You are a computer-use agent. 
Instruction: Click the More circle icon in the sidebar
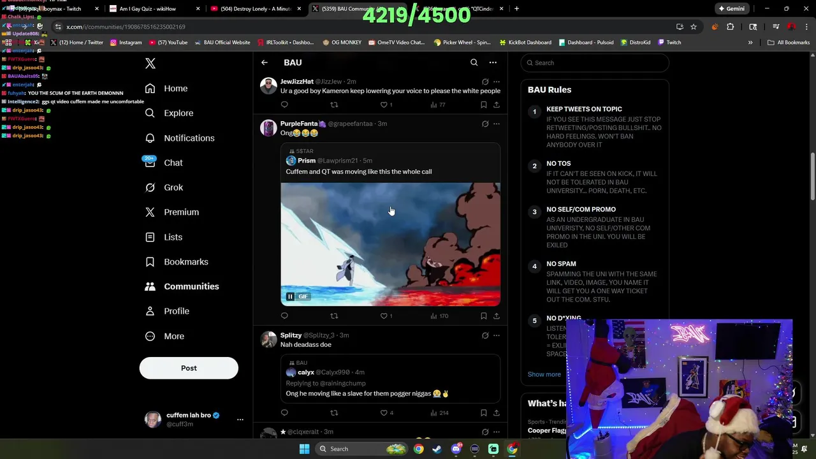click(150, 336)
